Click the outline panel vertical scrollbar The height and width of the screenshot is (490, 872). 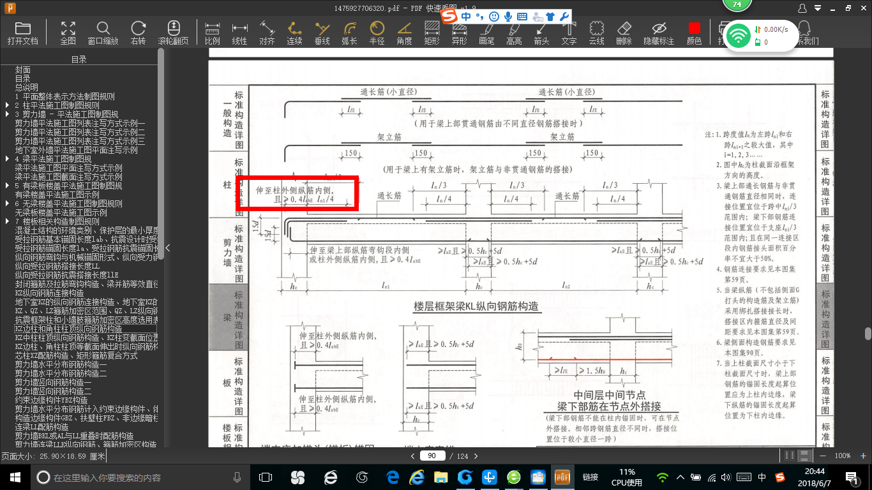[x=161, y=153]
